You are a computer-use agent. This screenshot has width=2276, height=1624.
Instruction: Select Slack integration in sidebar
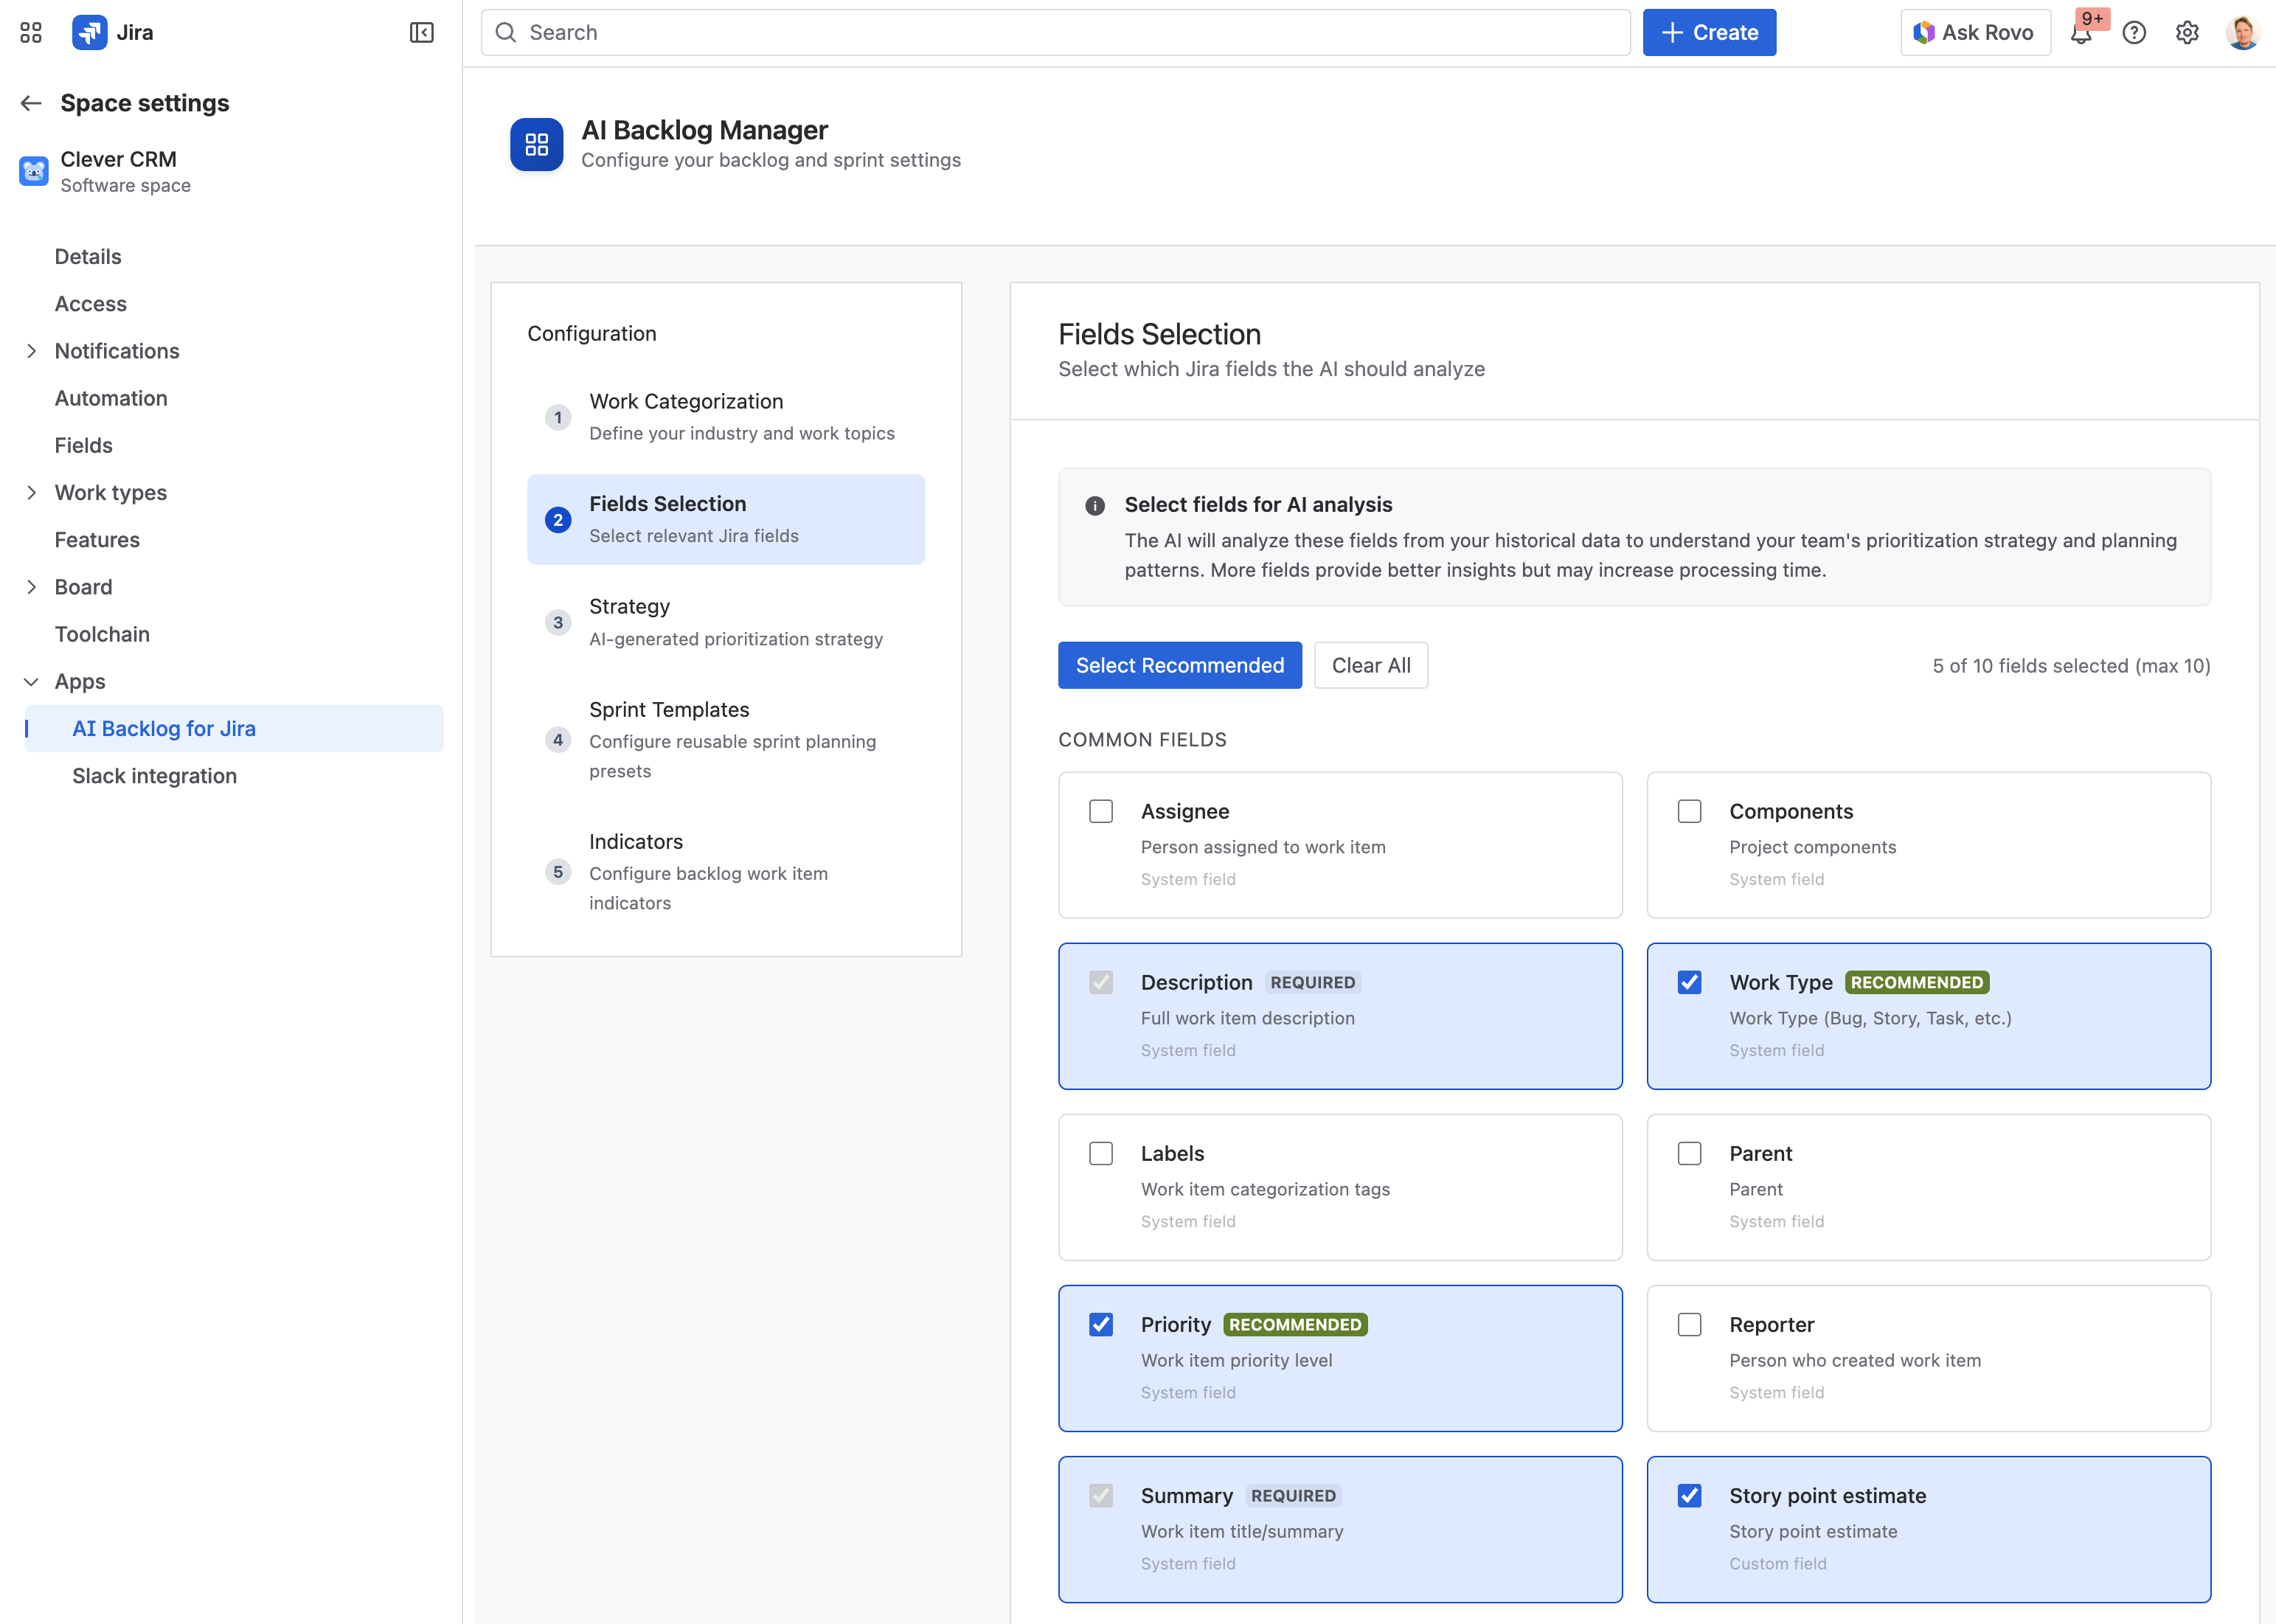[154, 775]
